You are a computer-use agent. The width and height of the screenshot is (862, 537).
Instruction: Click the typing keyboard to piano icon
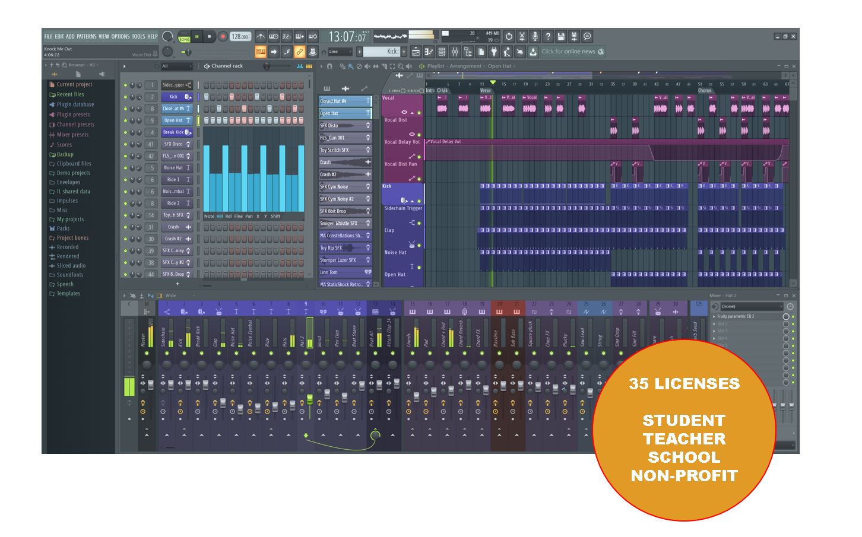tap(260, 52)
